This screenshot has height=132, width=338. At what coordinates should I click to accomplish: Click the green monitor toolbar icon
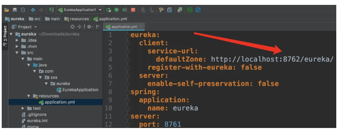(190, 10)
